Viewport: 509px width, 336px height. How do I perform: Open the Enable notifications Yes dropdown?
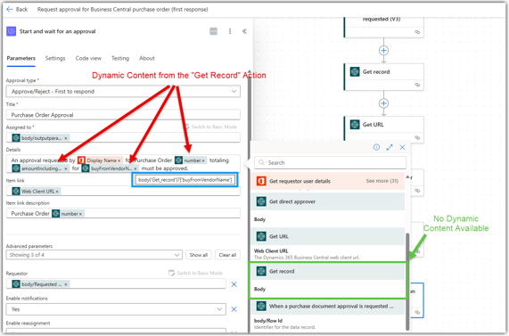pos(116,309)
